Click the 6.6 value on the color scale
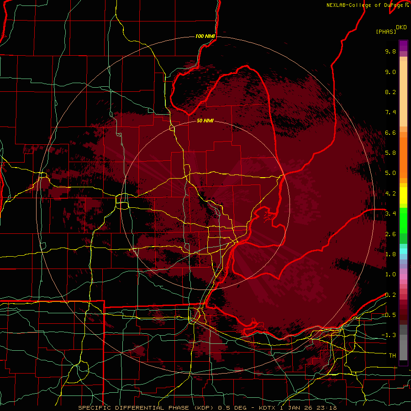 pyautogui.click(x=390, y=132)
